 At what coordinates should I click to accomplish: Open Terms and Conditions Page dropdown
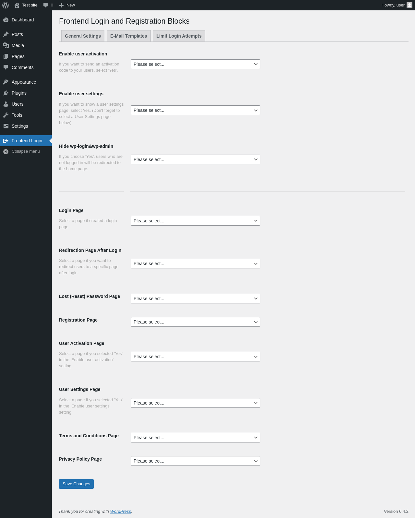[196, 438]
